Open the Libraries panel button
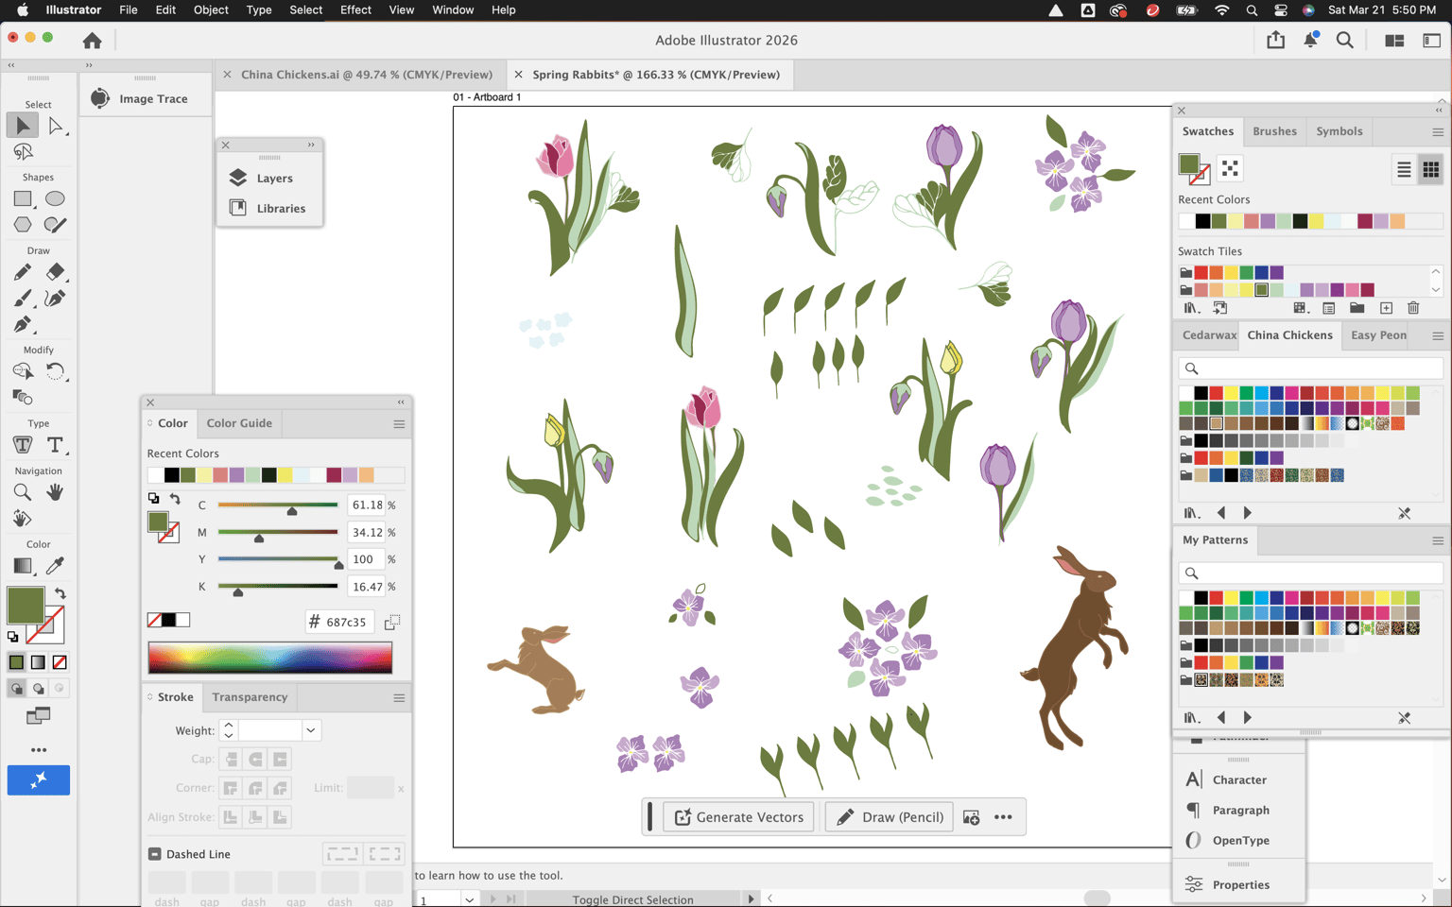1452x907 pixels. [x=270, y=209]
